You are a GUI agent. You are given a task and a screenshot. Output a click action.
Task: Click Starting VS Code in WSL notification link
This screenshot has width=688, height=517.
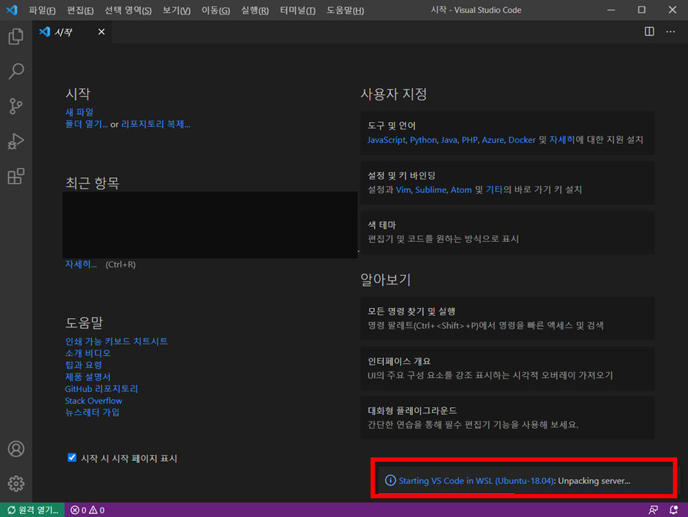[476, 480]
